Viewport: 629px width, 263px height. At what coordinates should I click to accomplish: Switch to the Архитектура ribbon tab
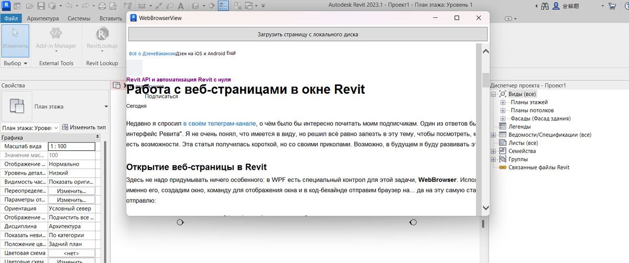pos(43,18)
